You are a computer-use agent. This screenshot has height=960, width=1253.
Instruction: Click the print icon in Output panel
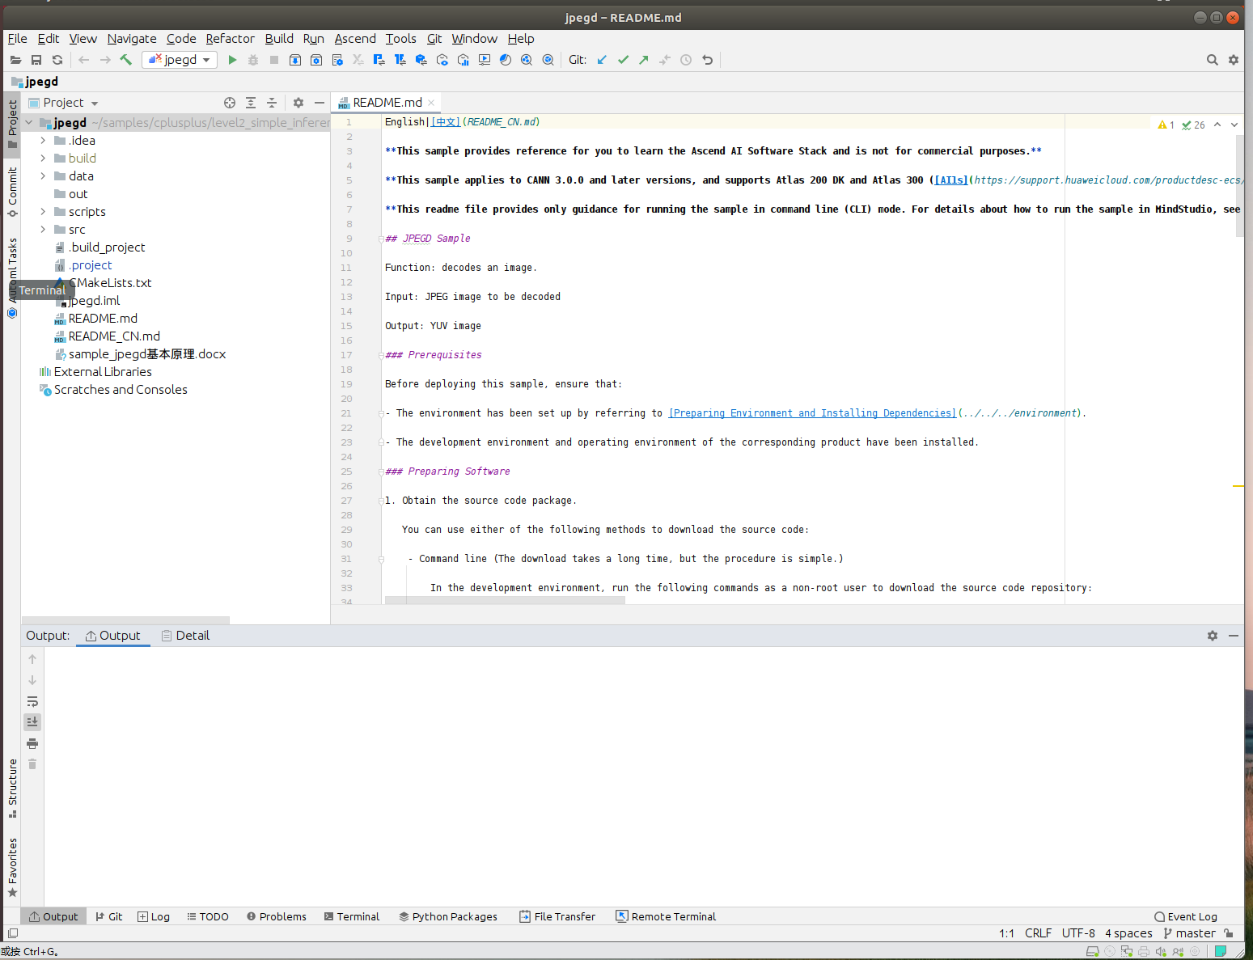tap(32, 743)
